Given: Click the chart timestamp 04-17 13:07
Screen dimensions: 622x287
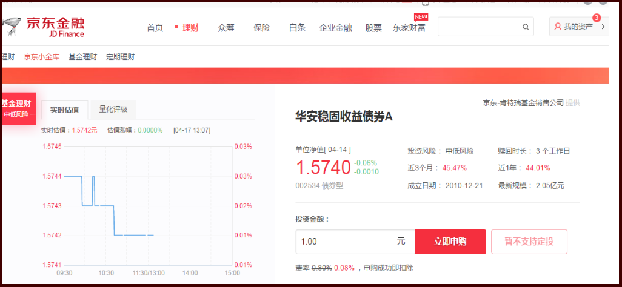Looking at the screenshot, I should click(192, 130).
